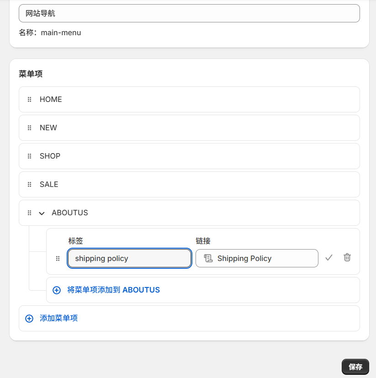Open the Shipping Policy link selector

pos(257,258)
